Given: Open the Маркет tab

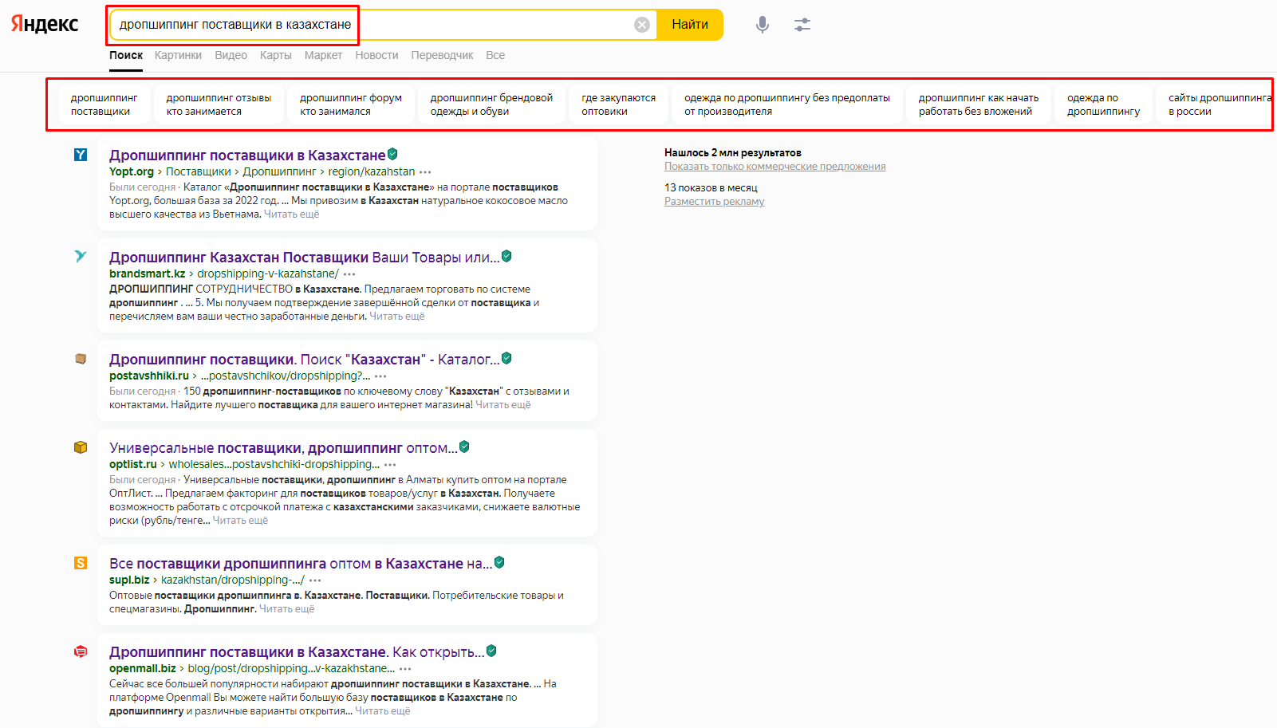Looking at the screenshot, I should (x=323, y=55).
